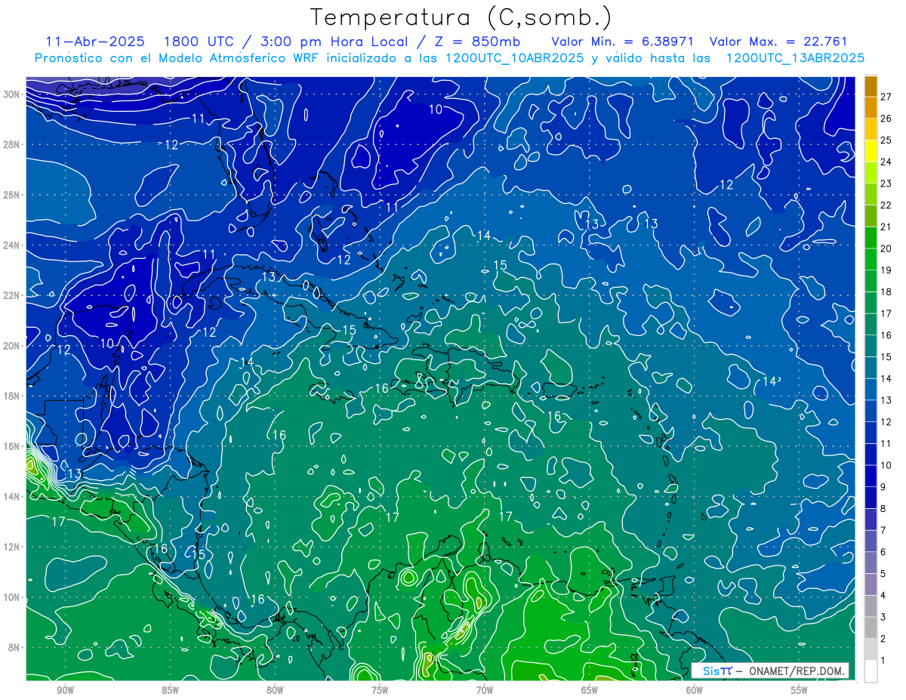This screenshot has width=906, height=700.
Task: Pick white legend swatch below value 1
Action: click(x=871, y=671)
